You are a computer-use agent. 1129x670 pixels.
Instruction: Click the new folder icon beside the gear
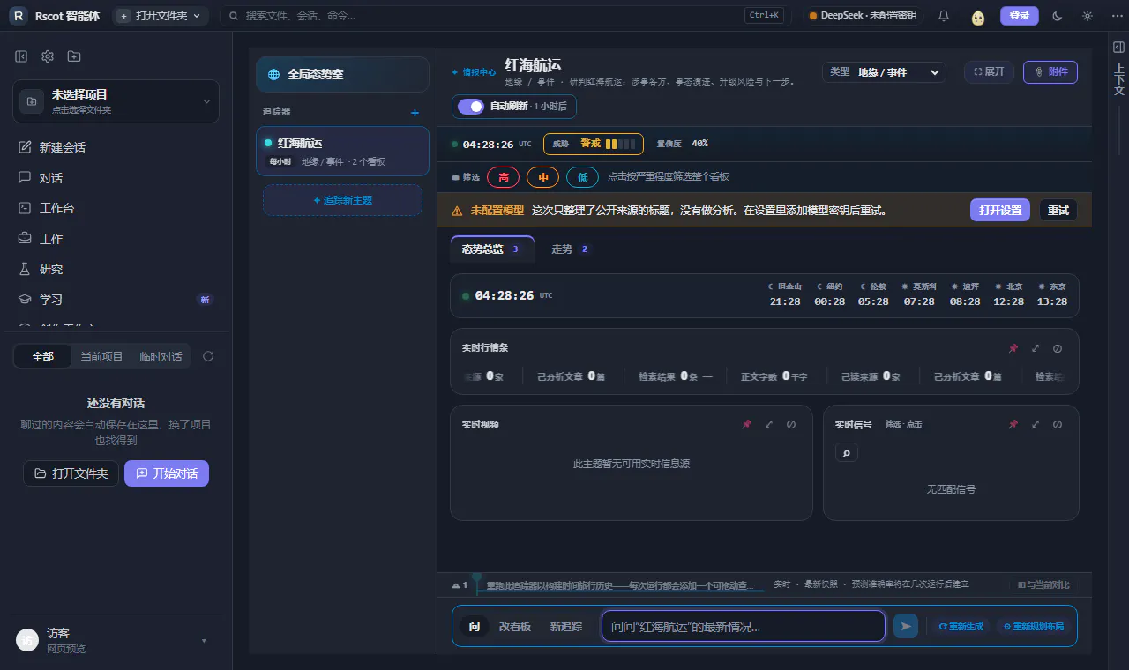(x=74, y=56)
